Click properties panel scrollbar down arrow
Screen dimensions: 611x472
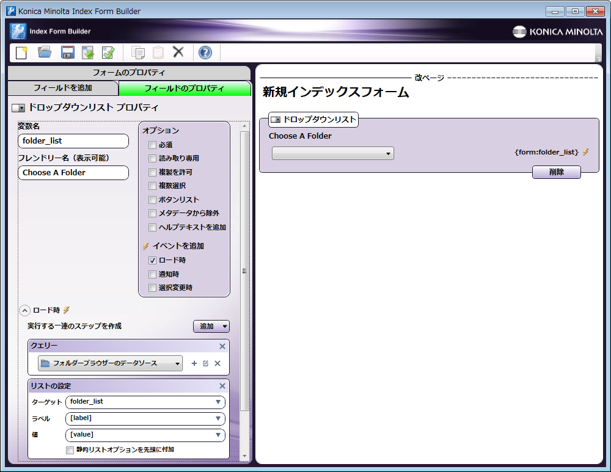244,456
